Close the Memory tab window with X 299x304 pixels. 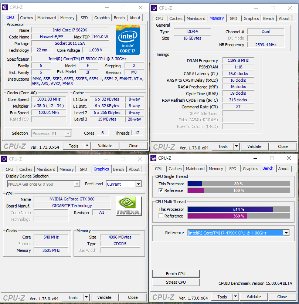pos(290,8)
